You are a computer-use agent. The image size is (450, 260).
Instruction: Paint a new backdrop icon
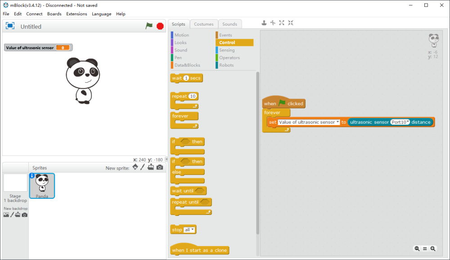point(12,215)
